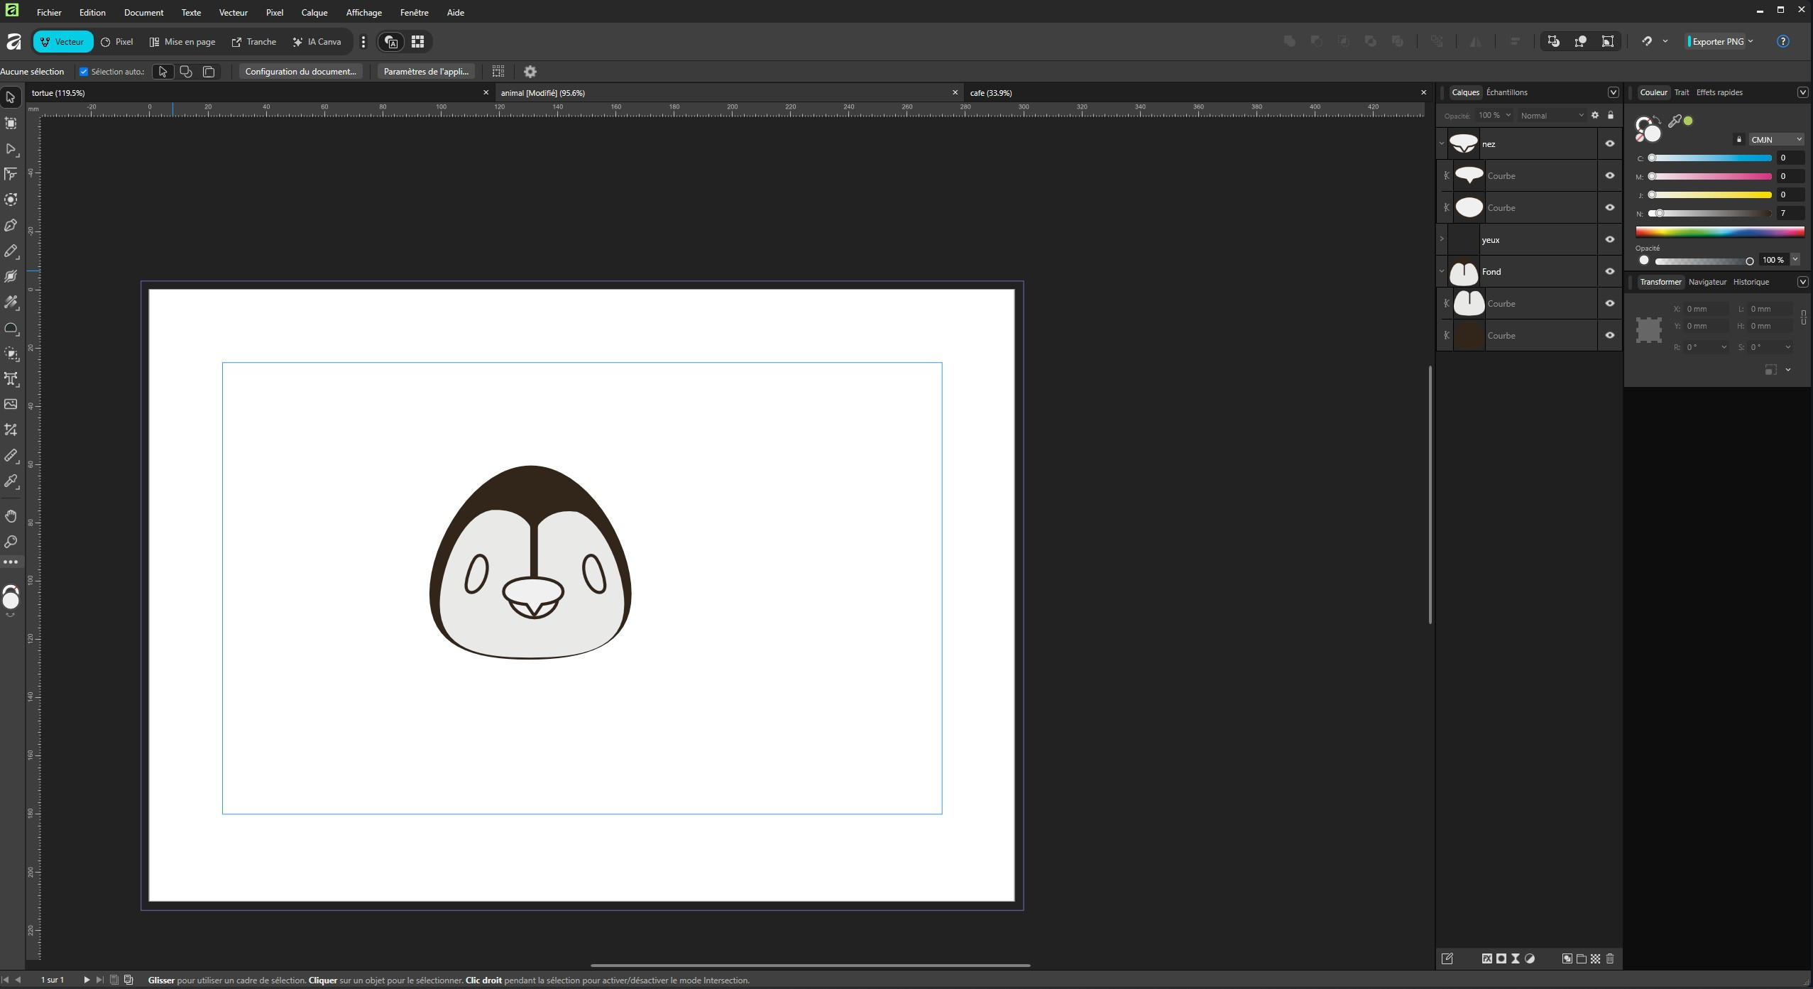Select the Hand pan tool
The height and width of the screenshot is (989, 1813).
pyautogui.click(x=11, y=516)
